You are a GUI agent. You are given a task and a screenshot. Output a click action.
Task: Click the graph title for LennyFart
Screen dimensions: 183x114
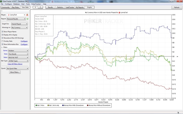click(106, 12)
